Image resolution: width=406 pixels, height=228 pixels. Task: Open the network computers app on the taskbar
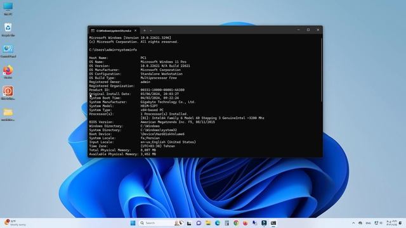254,223
